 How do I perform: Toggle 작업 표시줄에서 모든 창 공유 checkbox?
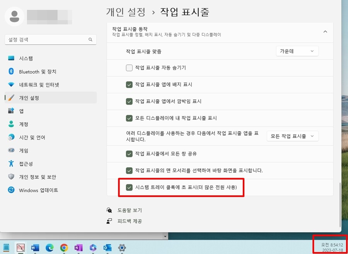129,154
